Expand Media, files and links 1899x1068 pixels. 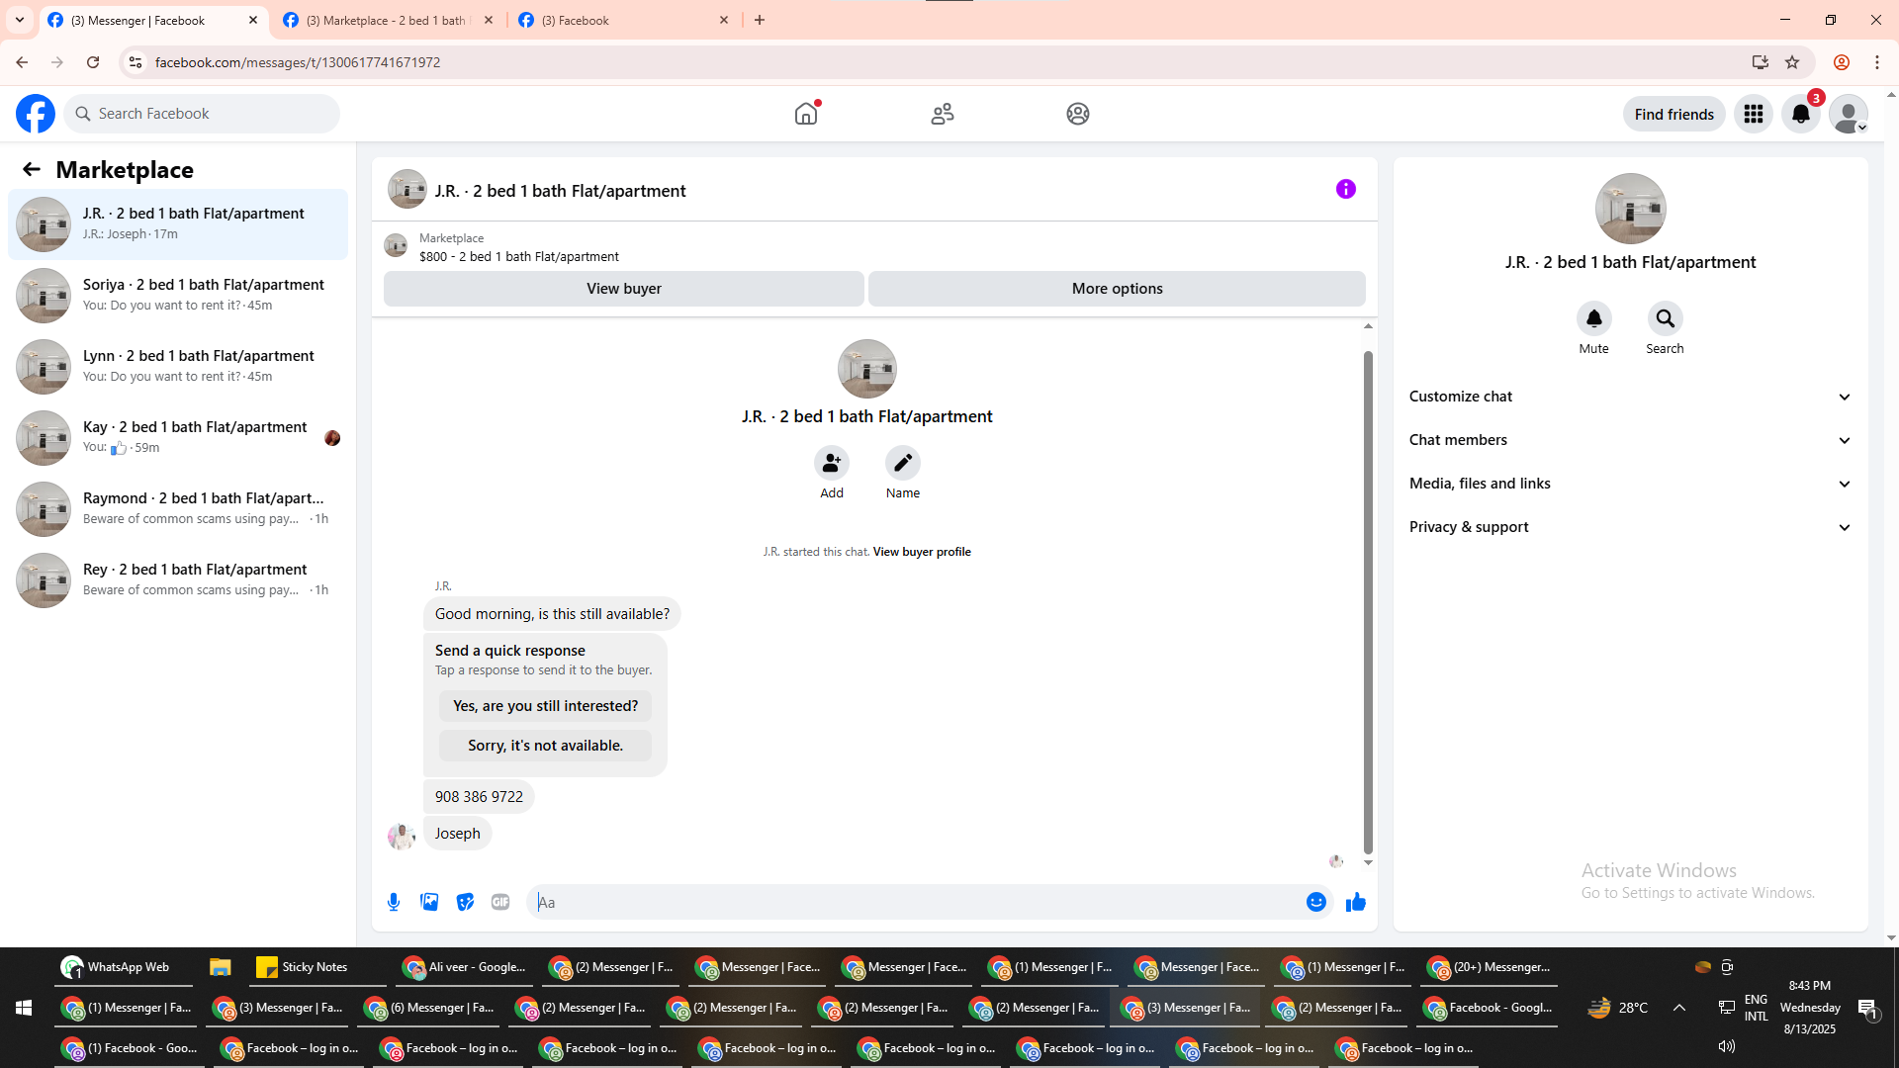tap(1630, 484)
